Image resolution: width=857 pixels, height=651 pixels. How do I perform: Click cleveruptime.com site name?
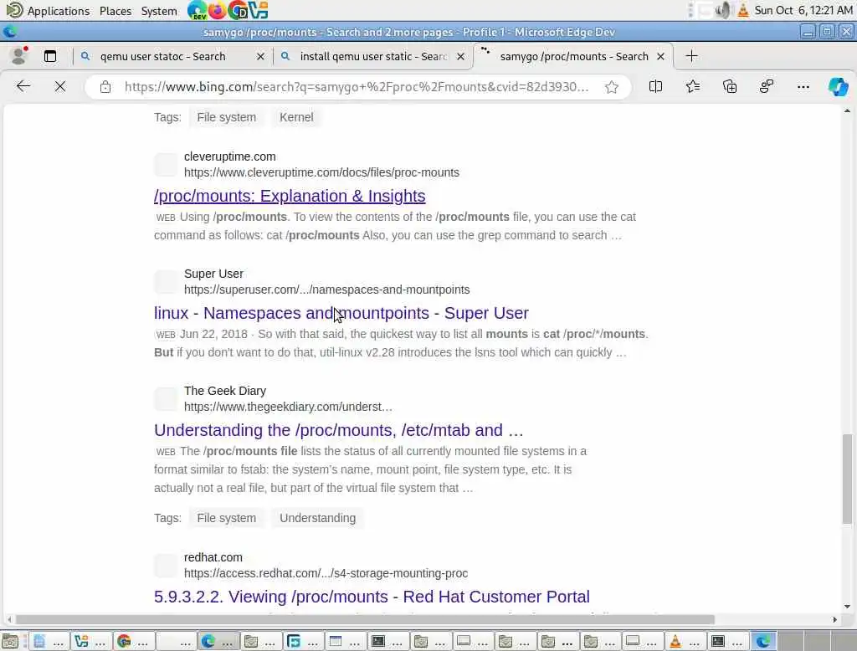coord(229,156)
